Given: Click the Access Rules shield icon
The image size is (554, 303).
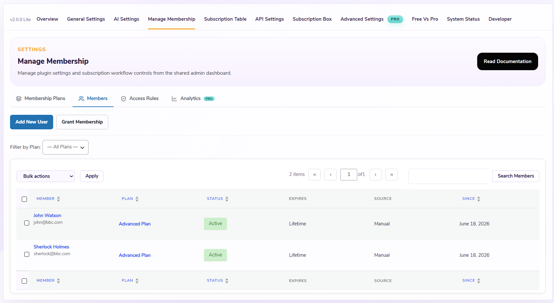Looking at the screenshot, I should click(124, 99).
